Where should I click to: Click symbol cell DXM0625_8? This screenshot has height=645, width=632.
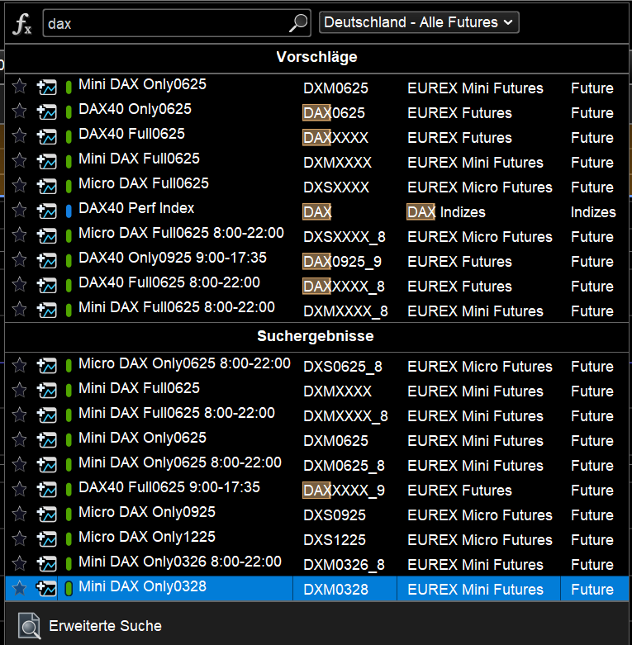pos(344,466)
